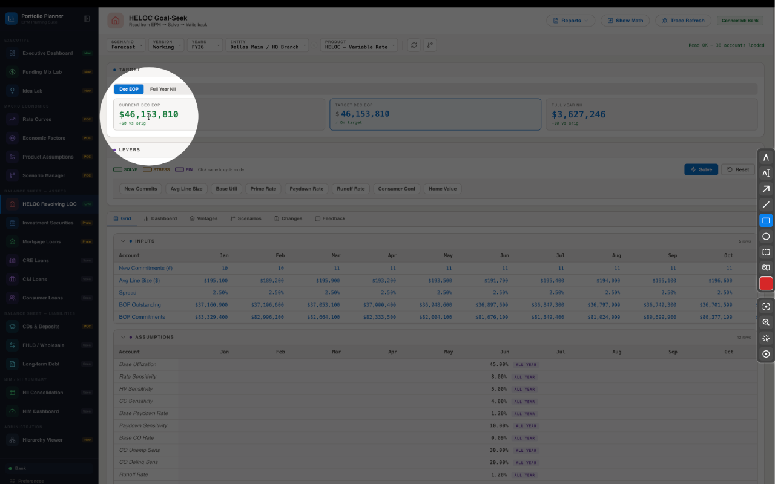Viewport: 775px width, 484px height.
Task: Select the pen annotation tool
Action: [x=766, y=157]
